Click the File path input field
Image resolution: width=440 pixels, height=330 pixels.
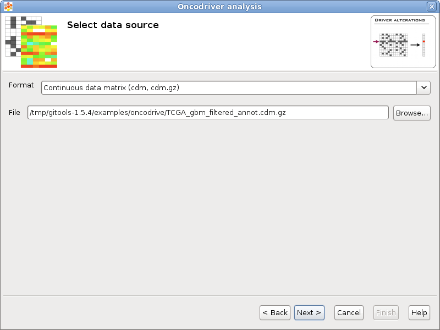[208, 113]
